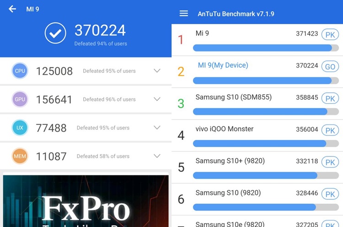The height and width of the screenshot is (227, 343).
Task: Select the 'MI 9' header title
Action: click(32, 9)
